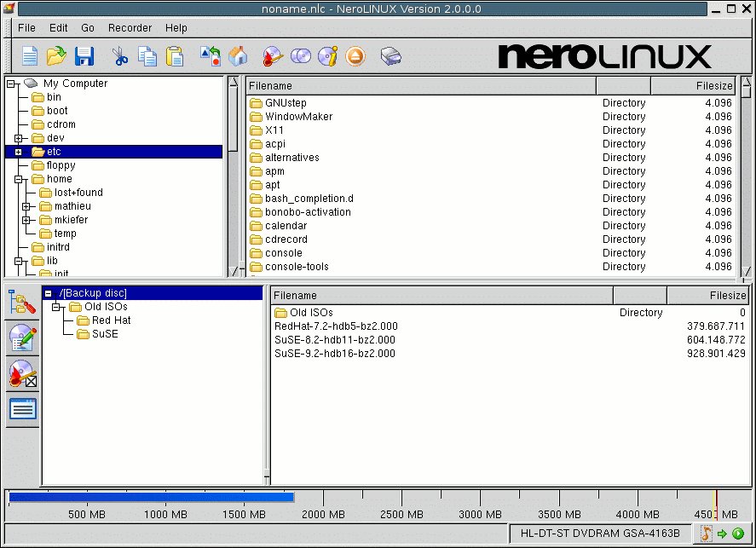The image size is (756, 548).
Task: Click the Home house toolbar icon
Action: [238, 56]
